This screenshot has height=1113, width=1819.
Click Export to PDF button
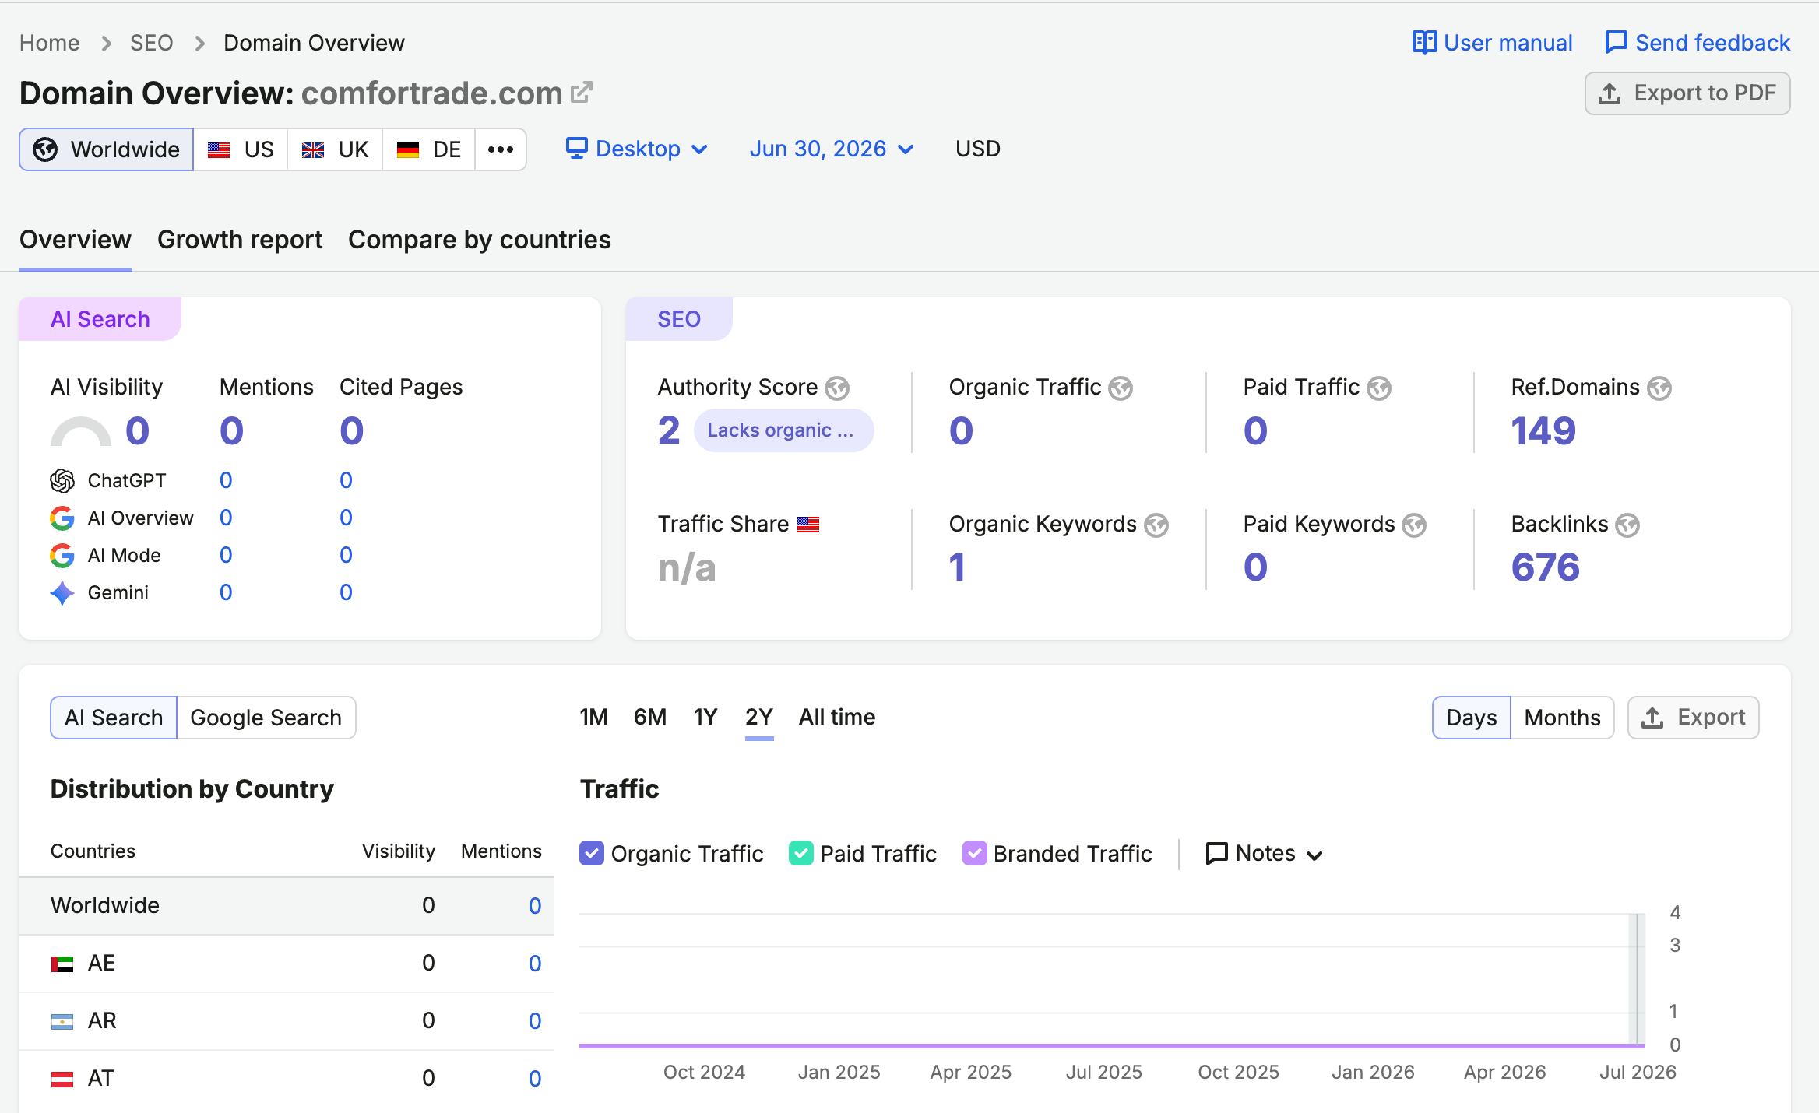pos(1687,93)
